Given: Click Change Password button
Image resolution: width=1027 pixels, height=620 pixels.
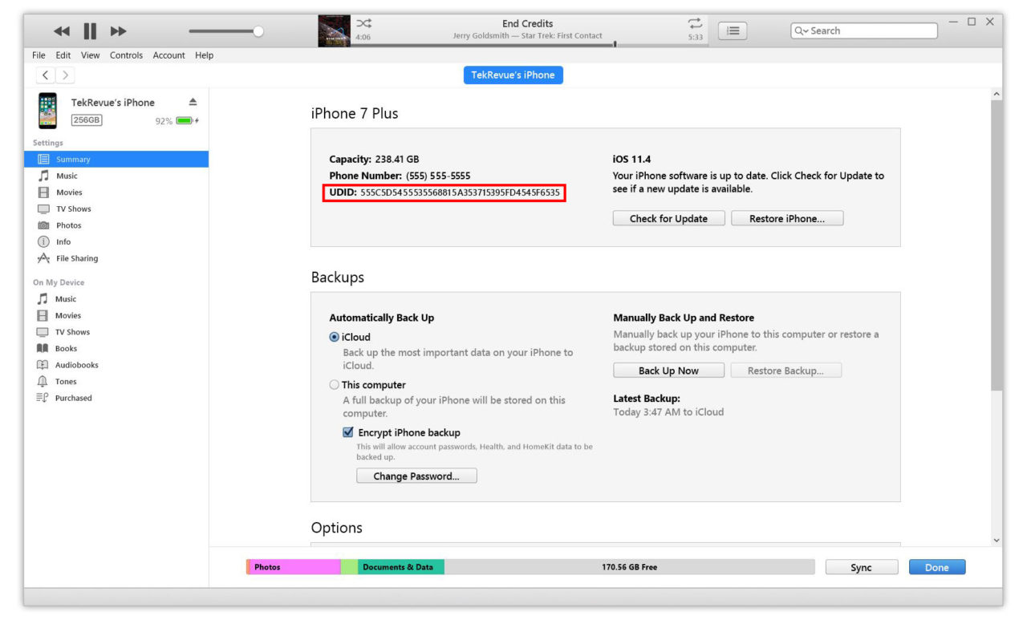Looking at the screenshot, I should [416, 476].
